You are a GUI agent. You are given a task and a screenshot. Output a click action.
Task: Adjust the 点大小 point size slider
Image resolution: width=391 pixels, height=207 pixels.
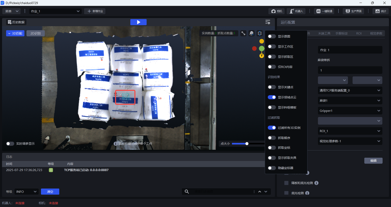(247, 144)
